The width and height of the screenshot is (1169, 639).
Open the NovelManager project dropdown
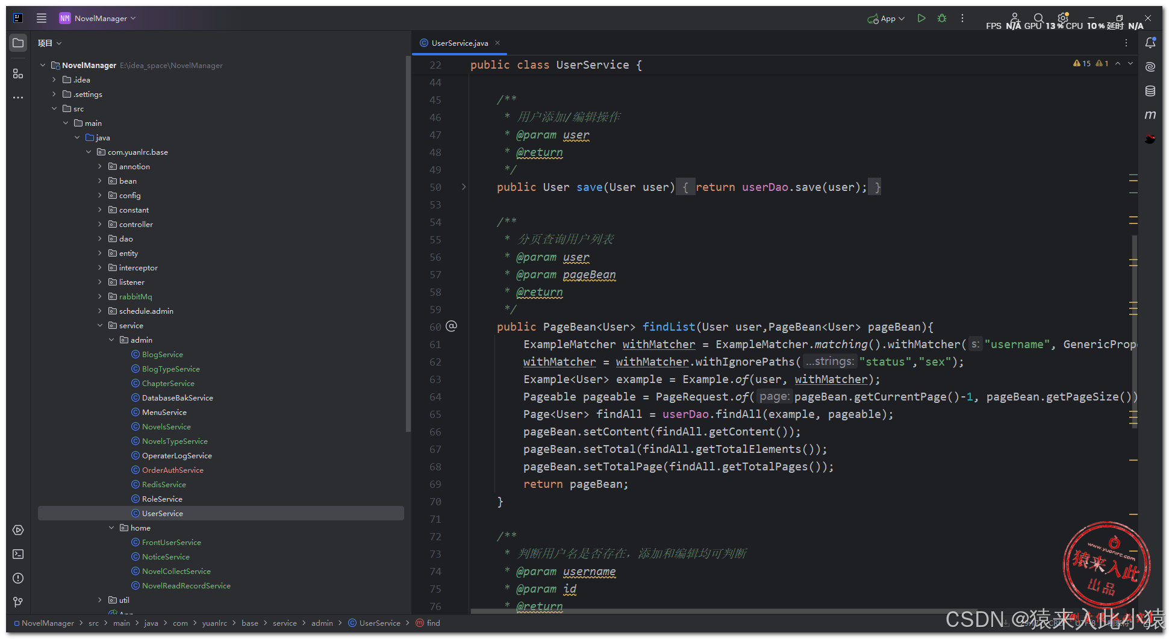click(x=98, y=18)
